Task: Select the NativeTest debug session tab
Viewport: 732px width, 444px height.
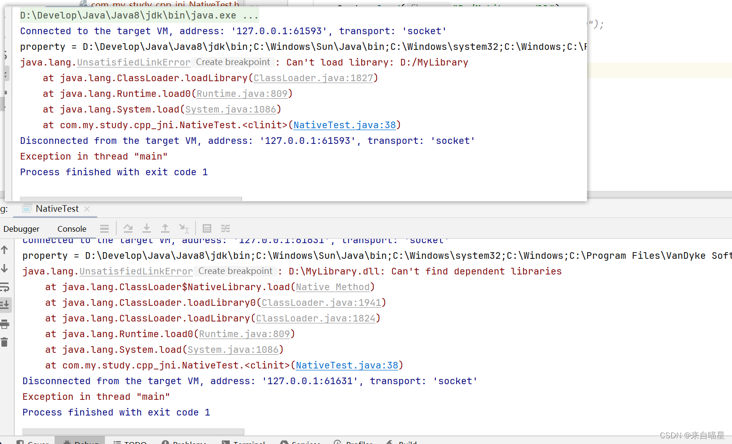Action: point(57,209)
